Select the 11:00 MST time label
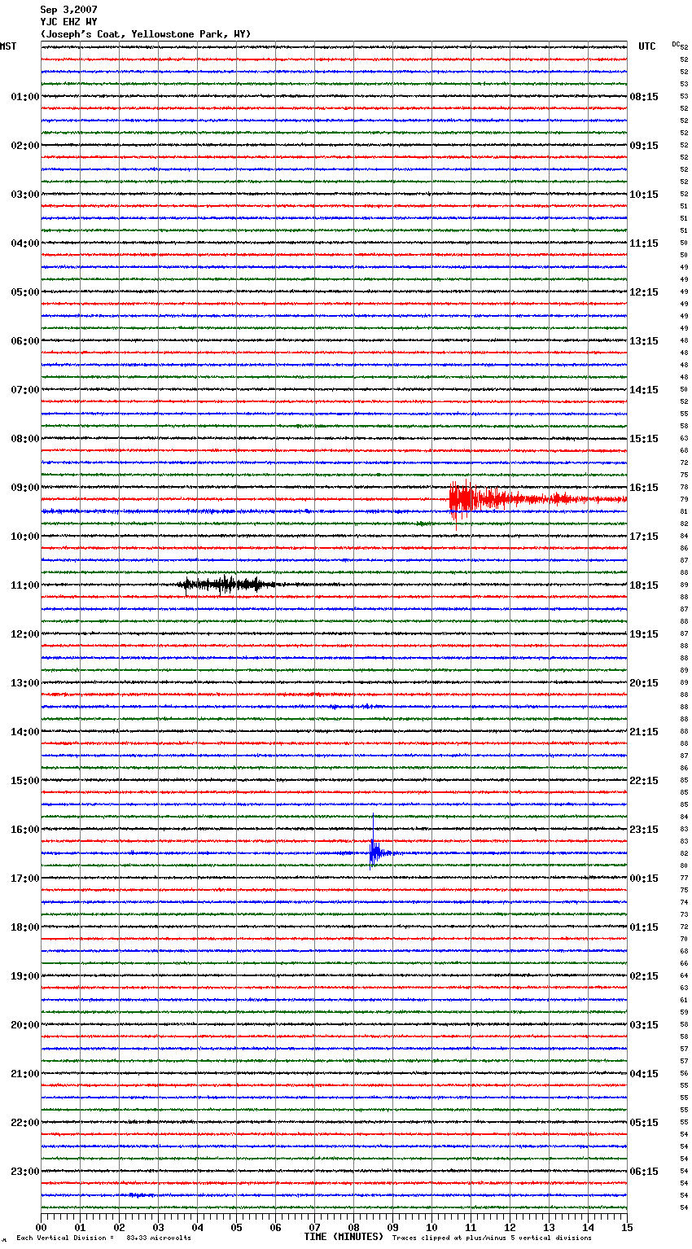The height and width of the screenshot is (1249, 692). tap(25, 585)
